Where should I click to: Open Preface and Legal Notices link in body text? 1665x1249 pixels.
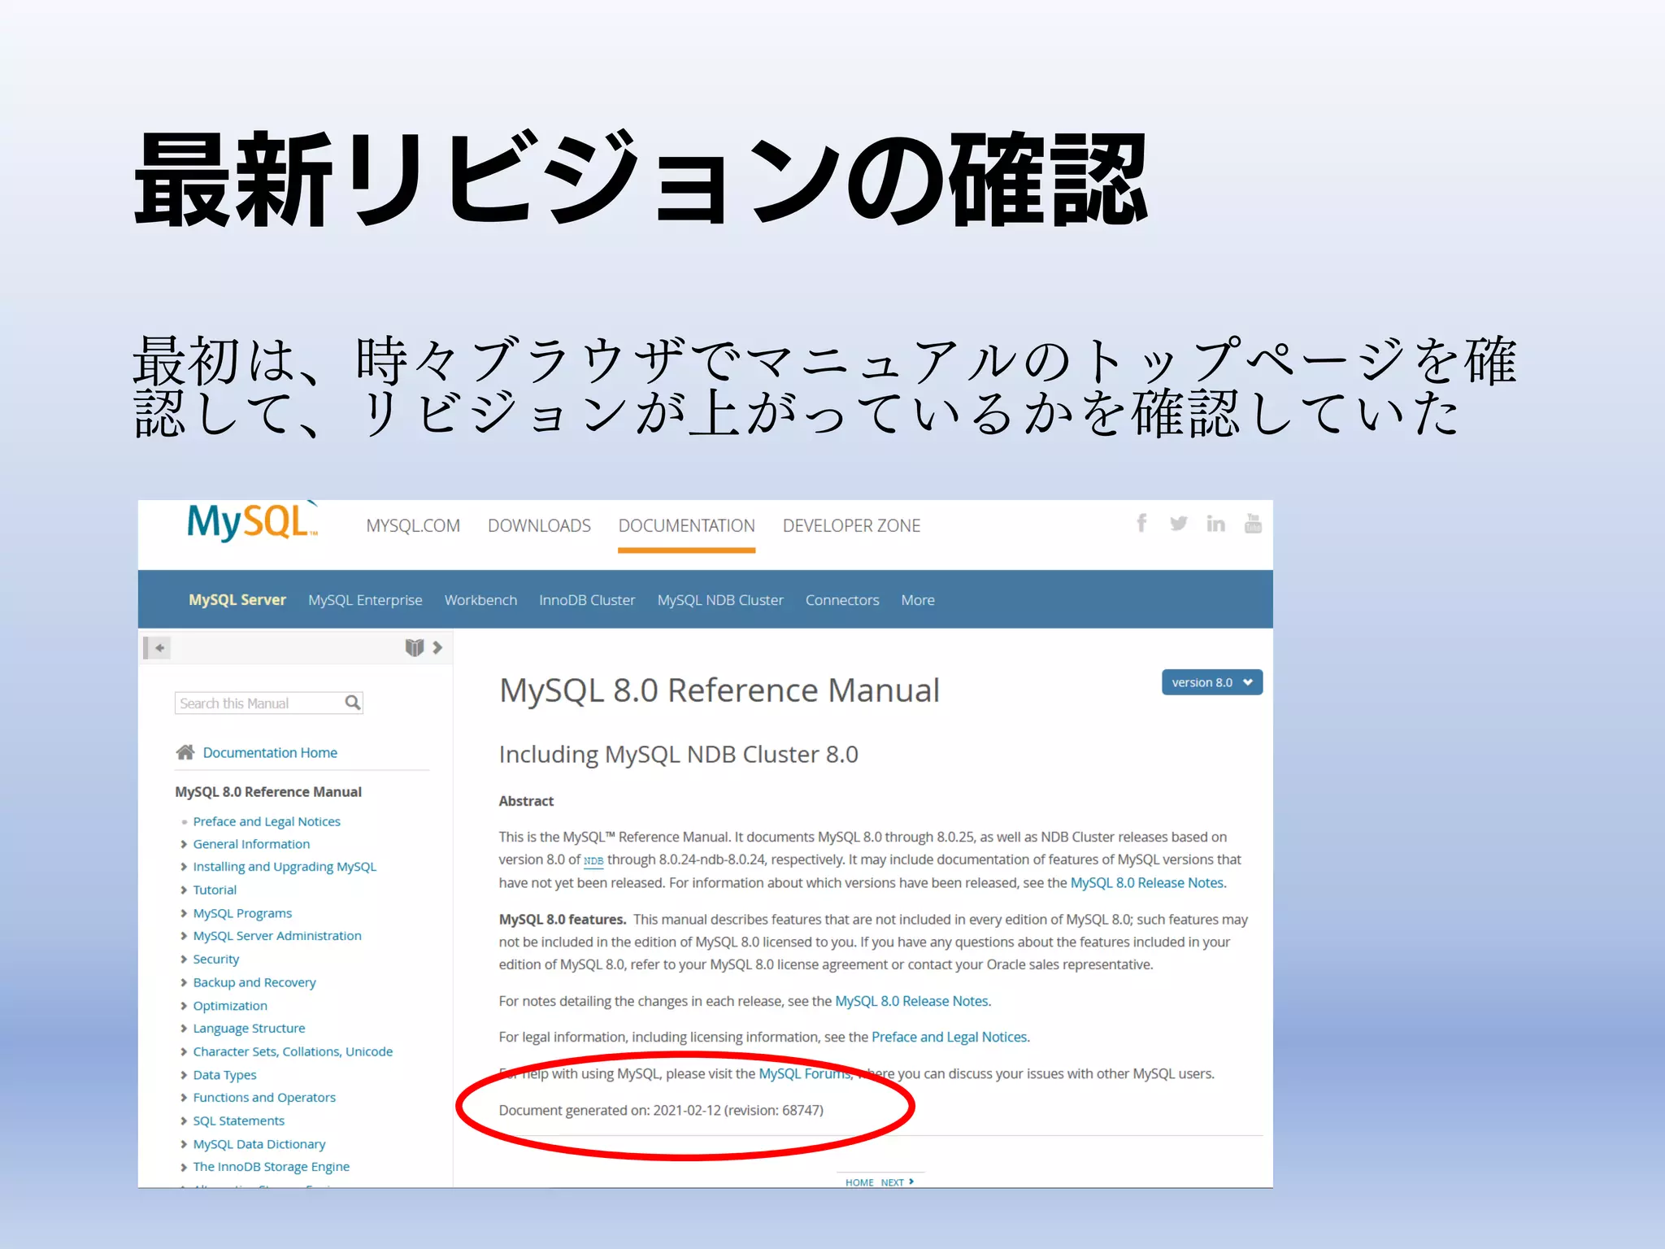click(x=950, y=1038)
